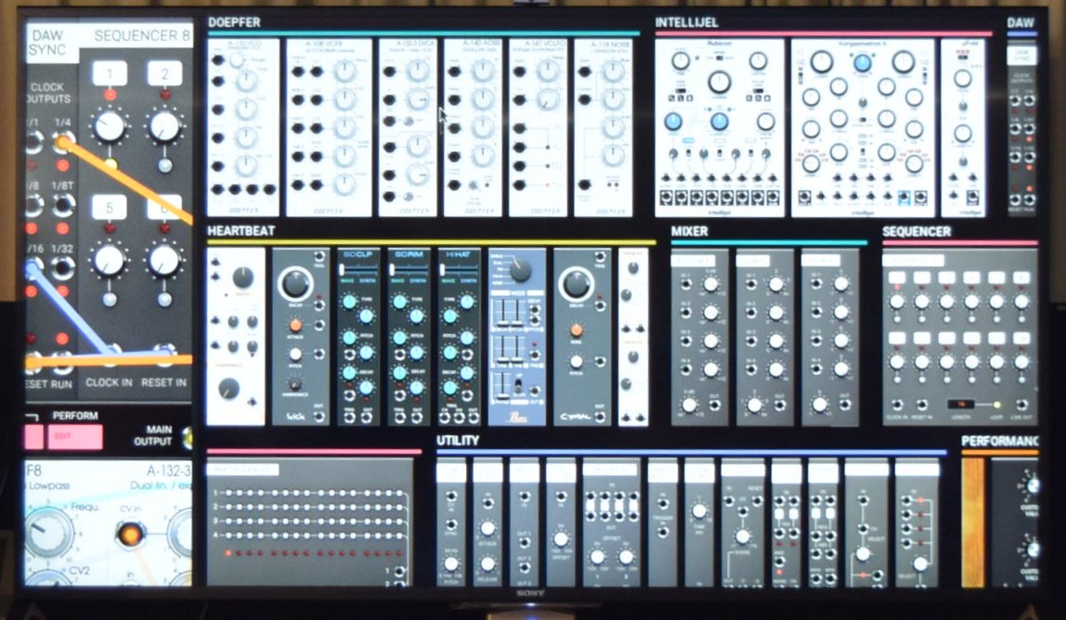Add the Heartbeat SD CLP module thumbnail
The width and height of the screenshot is (1066, 620).
pyautogui.click(x=358, y=337)
